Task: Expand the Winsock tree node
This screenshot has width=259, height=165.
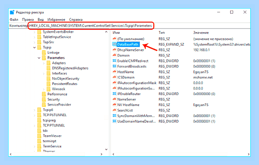Action: click(43, 89)
